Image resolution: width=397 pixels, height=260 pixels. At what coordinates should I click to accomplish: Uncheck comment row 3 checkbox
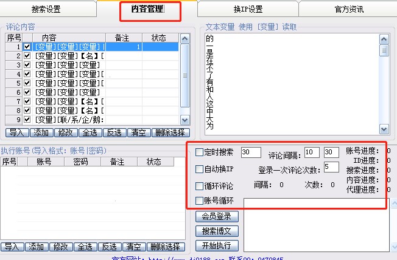tap(27, 64)
